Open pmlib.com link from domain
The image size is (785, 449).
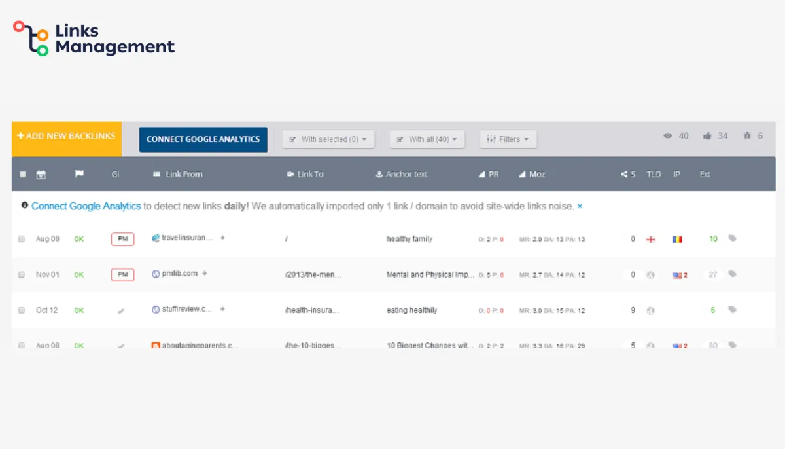(x=180, y=274)
